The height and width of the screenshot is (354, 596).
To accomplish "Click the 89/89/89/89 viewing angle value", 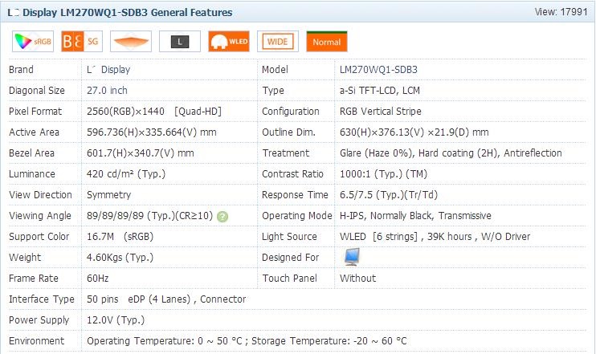I will click(x=149, y=216).
